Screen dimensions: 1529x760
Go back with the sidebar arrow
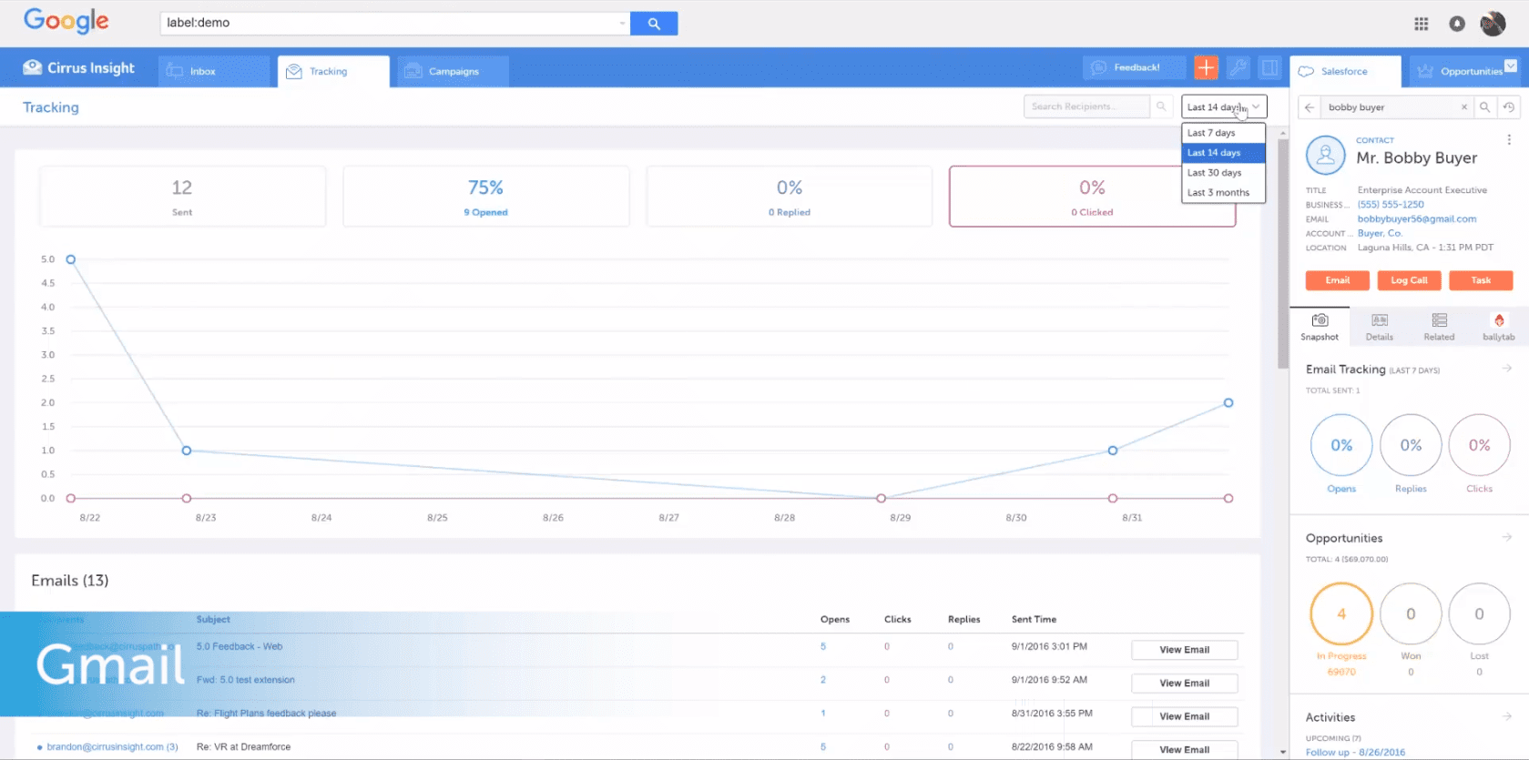[1309, 107]
